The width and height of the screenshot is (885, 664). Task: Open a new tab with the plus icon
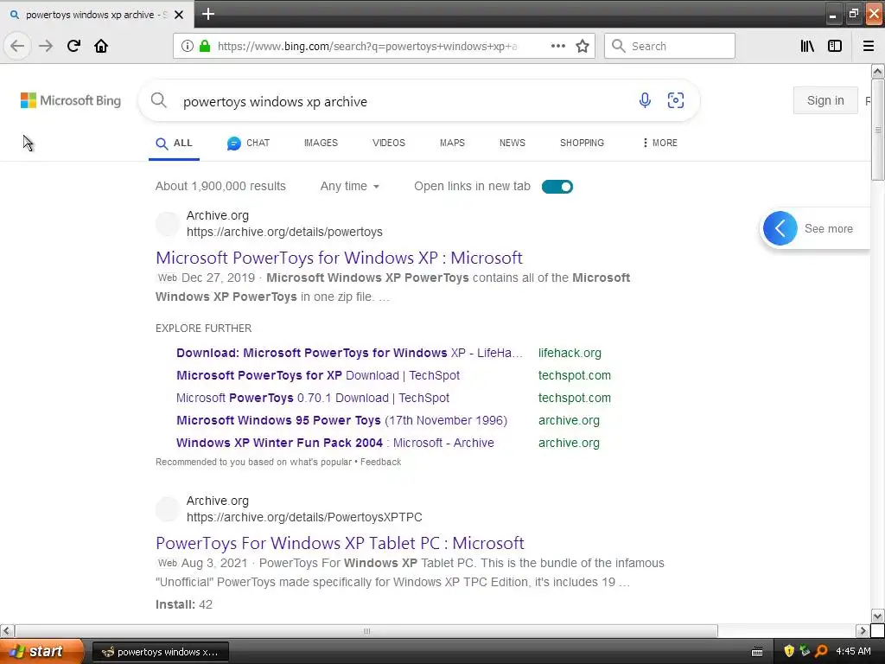tap(207, 14)
